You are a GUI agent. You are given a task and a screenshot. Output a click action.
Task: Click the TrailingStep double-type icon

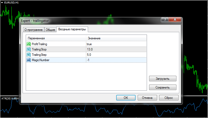pos(29,55)
